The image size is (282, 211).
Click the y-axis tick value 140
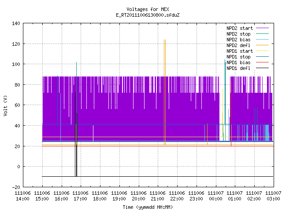(x=16, y=23)
